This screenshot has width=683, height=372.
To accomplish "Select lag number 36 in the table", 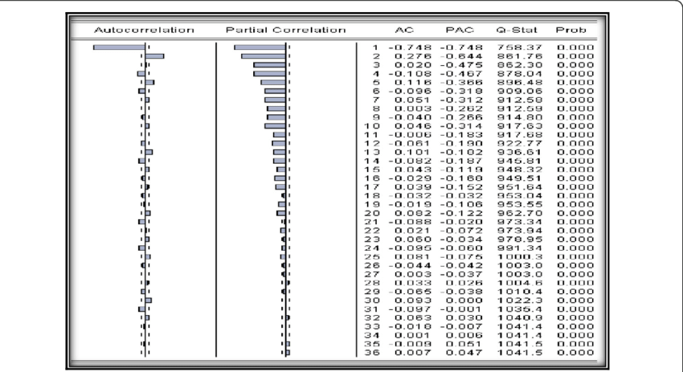I will 372,353.
